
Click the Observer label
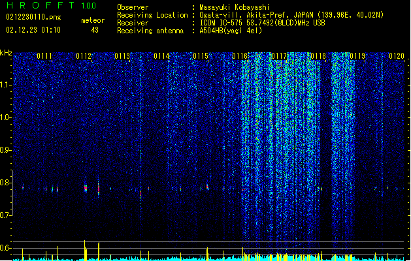[x=133, y=7]
